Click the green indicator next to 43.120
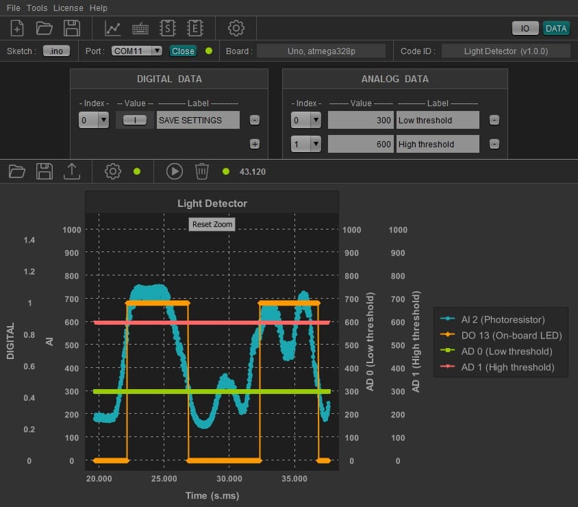578x507 pixels. tap(226, 171)
